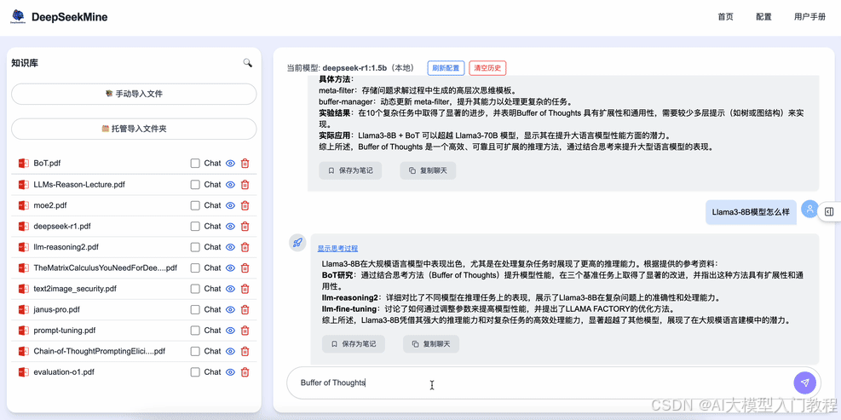The image size is (841, 420).
Task: Click the rocket assistant avatar
Action: 297,243
